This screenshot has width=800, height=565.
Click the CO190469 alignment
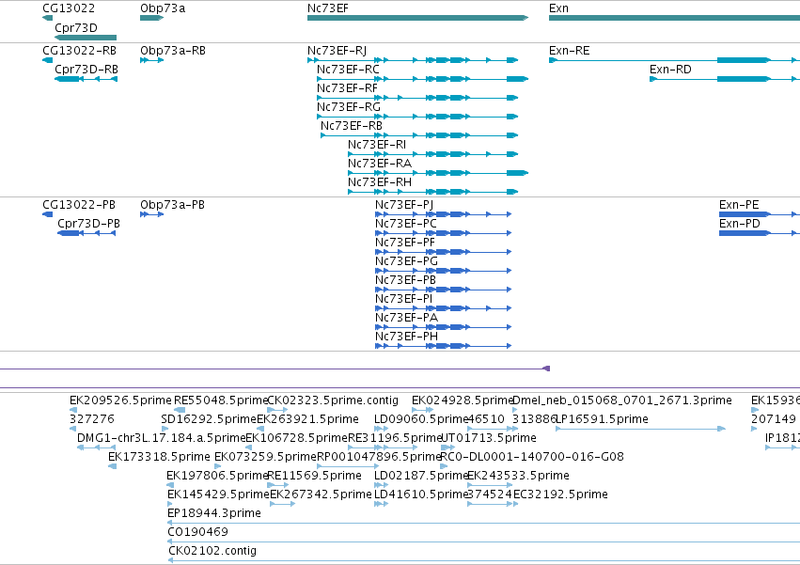point(484,542)
